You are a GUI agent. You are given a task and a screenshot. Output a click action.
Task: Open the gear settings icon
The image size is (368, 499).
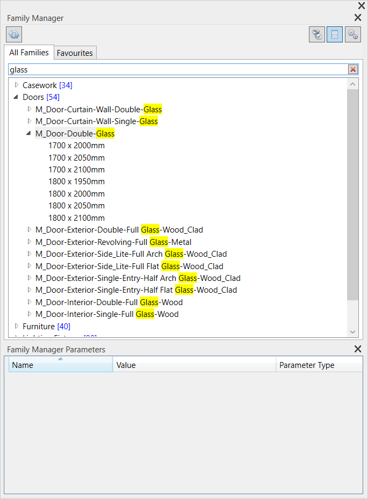(x=353, y=34)
